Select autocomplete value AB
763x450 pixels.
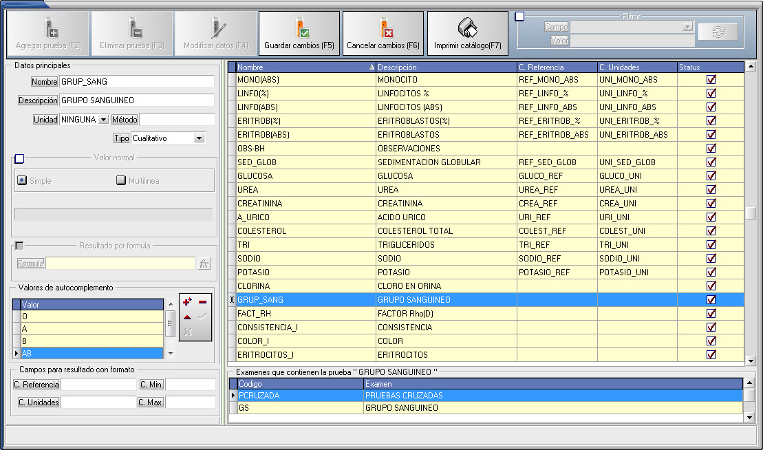[92, 354]
